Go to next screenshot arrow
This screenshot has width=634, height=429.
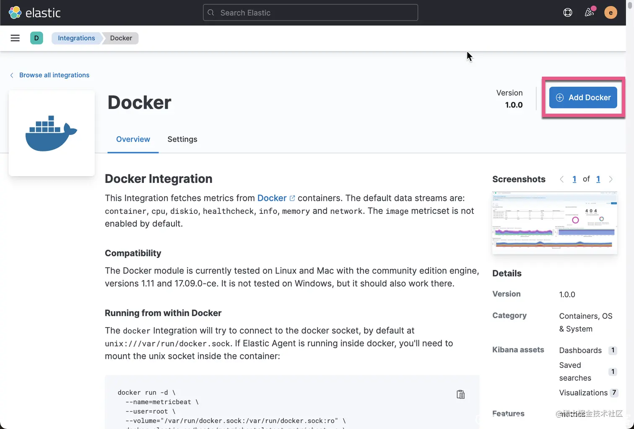[x=611, y=179]
